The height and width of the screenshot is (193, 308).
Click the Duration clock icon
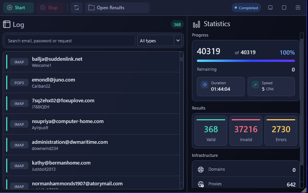pyautogui.click(x=205, y=85)
